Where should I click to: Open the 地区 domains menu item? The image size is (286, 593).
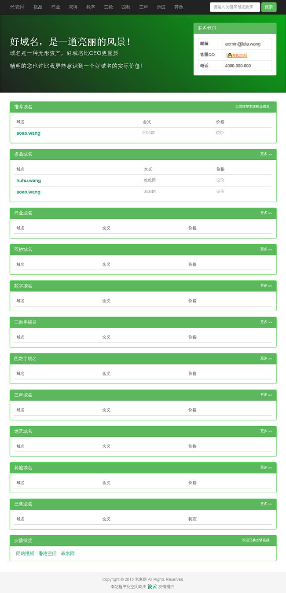pyautogui.click(x=161, y=7)
